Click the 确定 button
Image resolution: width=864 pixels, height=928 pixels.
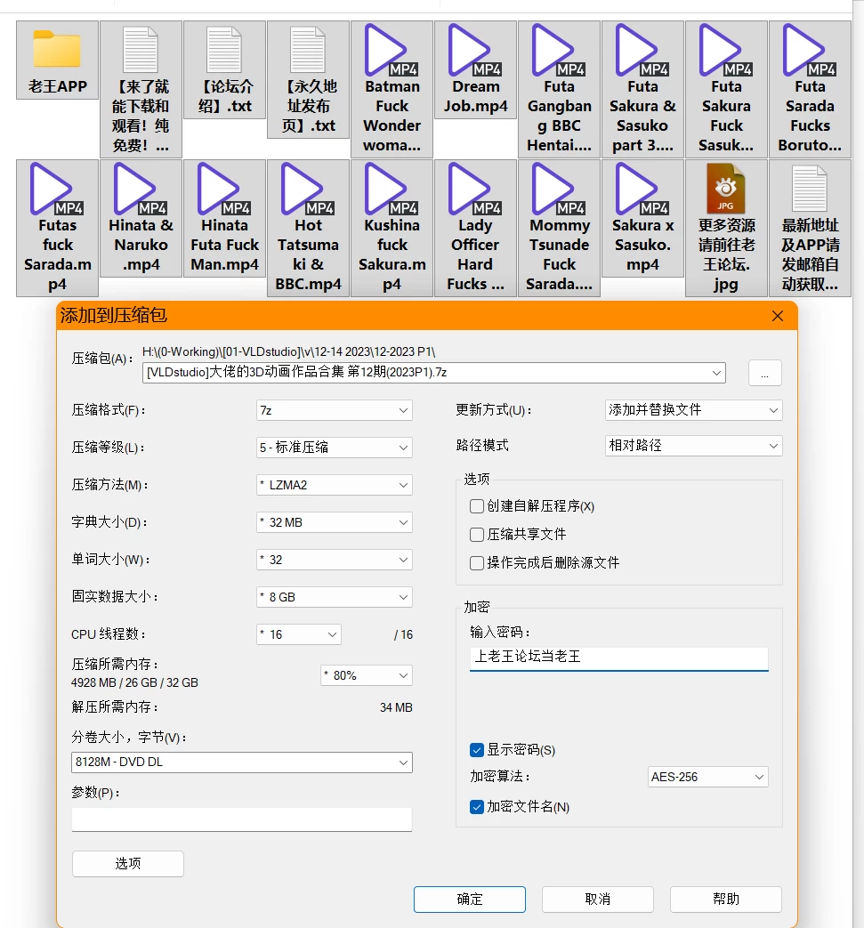click(470, 899)
